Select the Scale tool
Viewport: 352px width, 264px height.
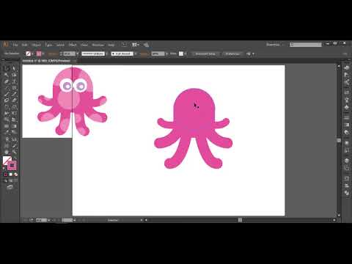[14, 107]
